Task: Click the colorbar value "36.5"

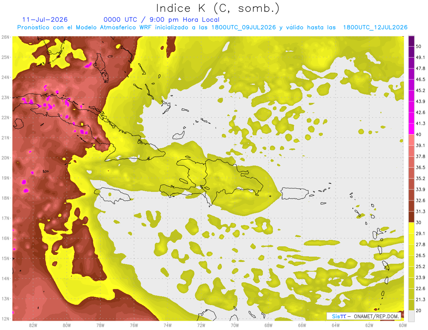Action: pos(421,167)
